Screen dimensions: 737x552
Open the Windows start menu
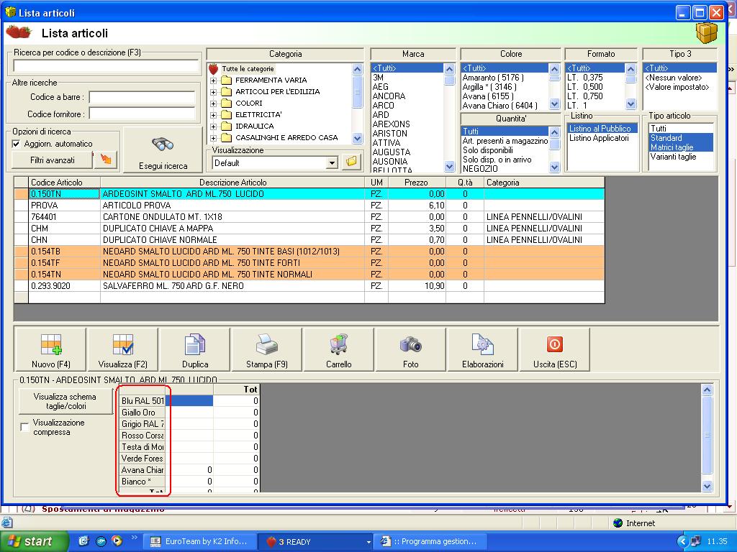[33, 542]
